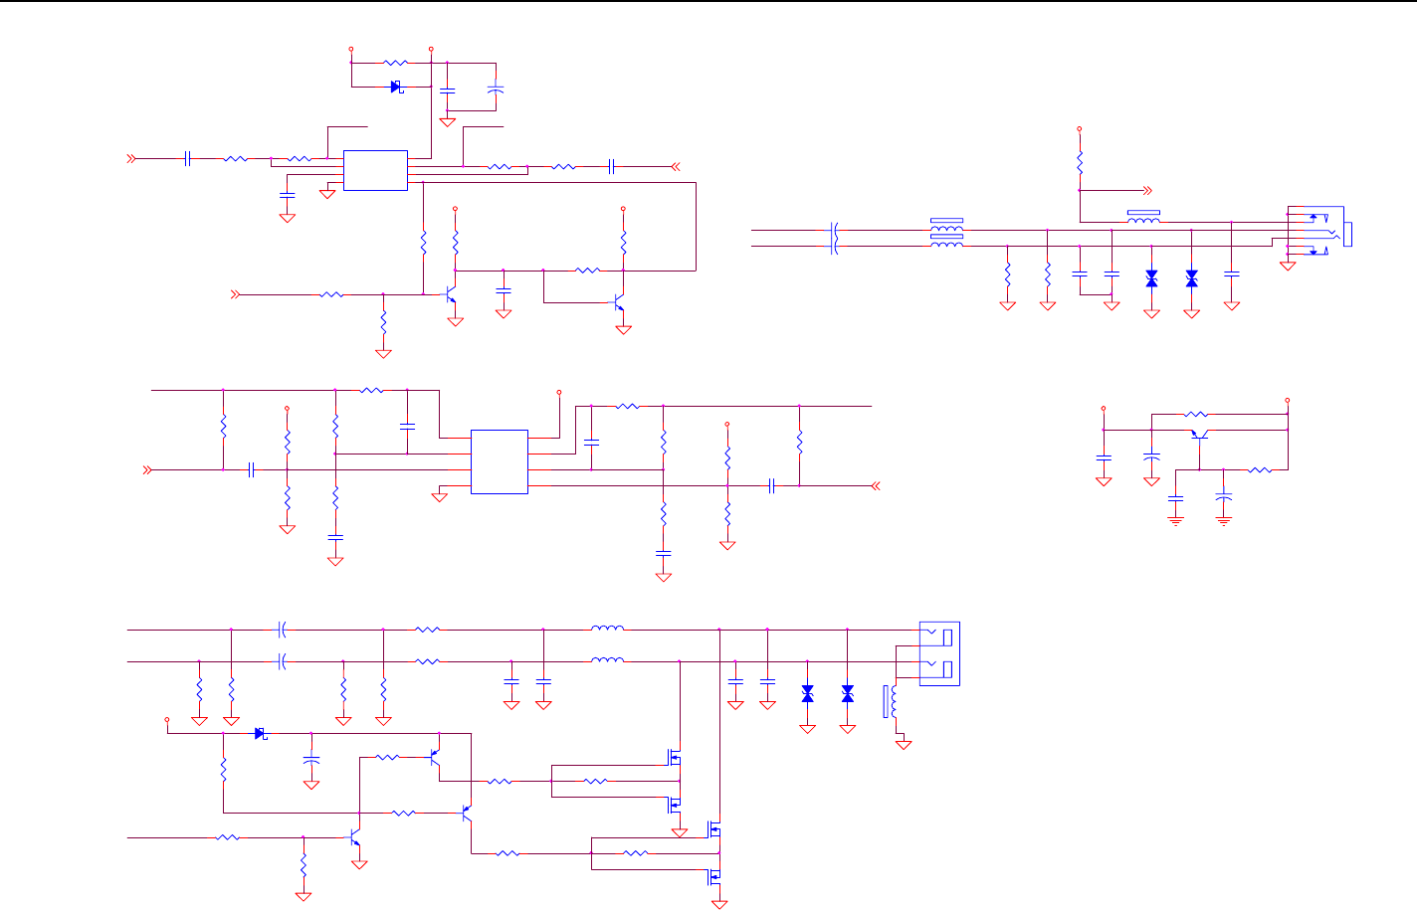Click the topmost MOSFET in the bottom circuit
Screen dimensions: 1417x910
(x=674, y=758)
